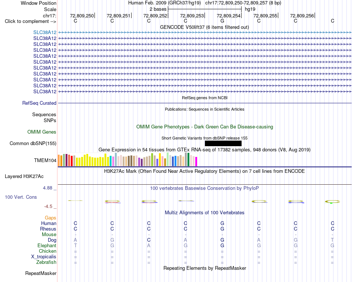
Task: Click the T base in the Elephant alignment row
Action: (76, 246)
